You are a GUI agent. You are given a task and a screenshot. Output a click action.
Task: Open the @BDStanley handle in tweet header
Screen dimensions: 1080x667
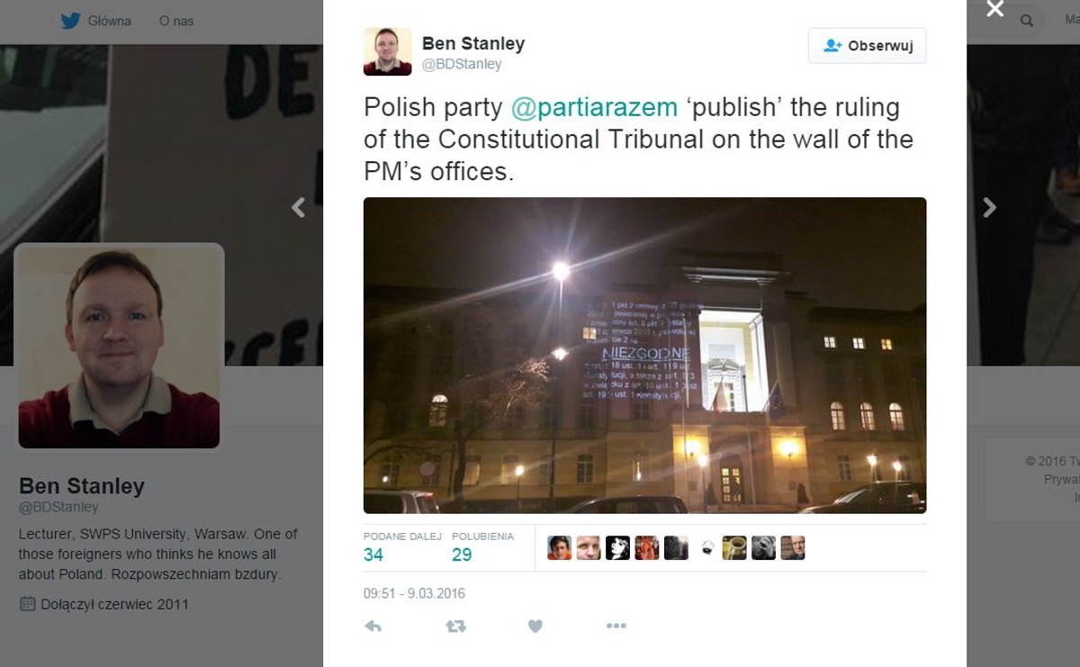[x=462, y=65]
